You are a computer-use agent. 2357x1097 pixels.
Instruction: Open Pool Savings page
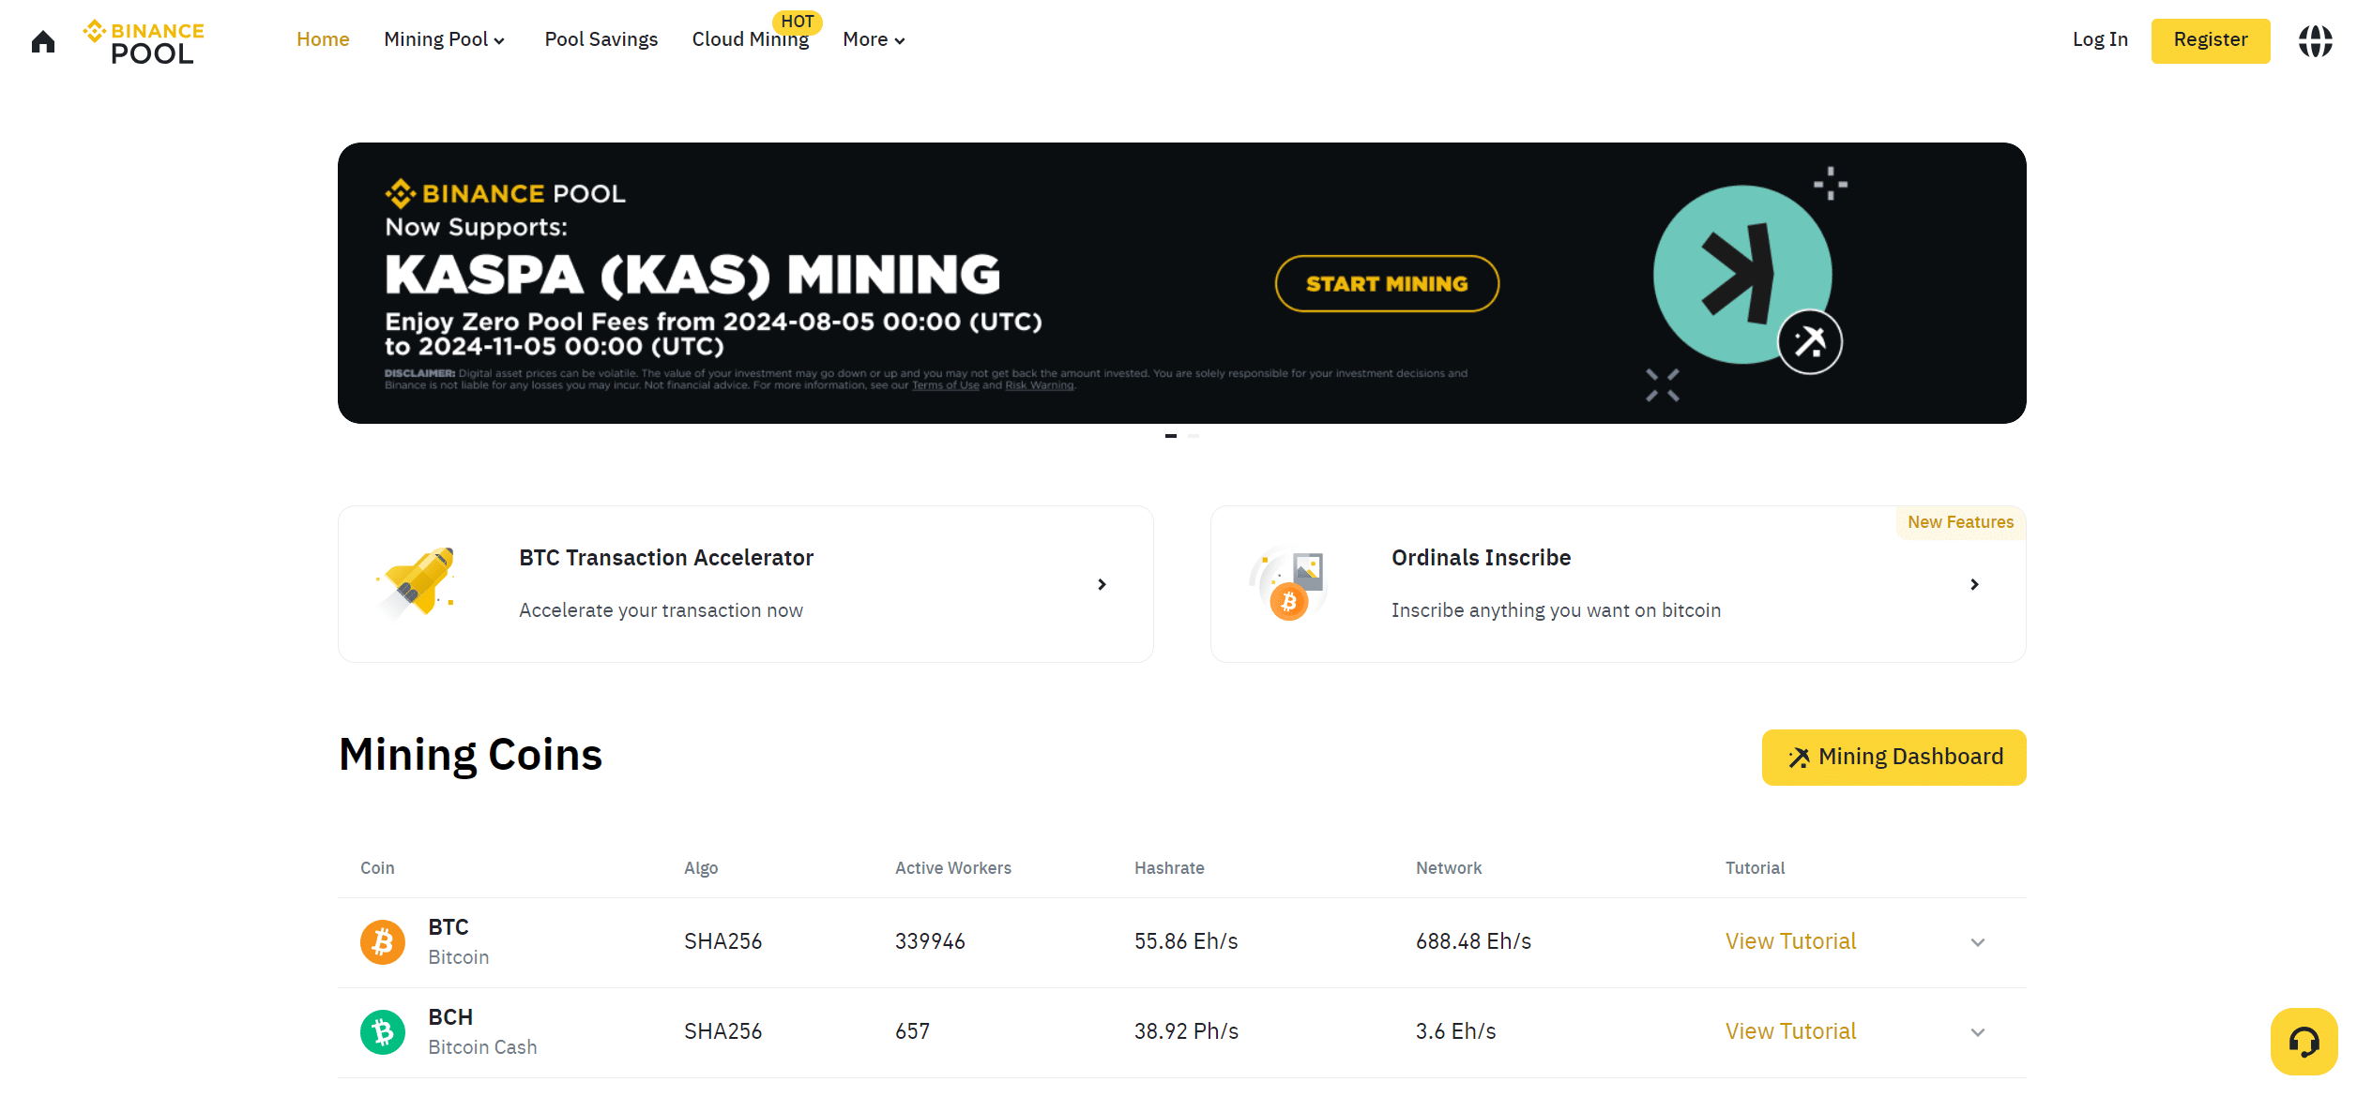601,39
